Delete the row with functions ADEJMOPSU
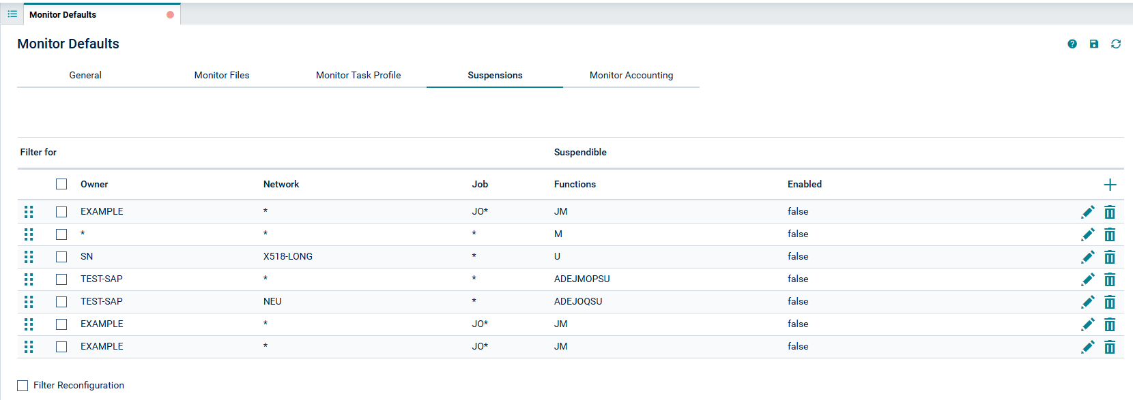 [1110, 279]
